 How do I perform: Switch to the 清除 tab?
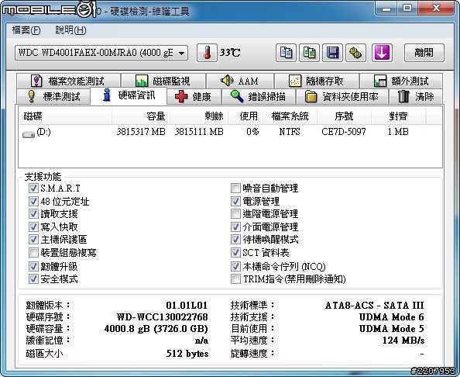(x=416, y=96)
